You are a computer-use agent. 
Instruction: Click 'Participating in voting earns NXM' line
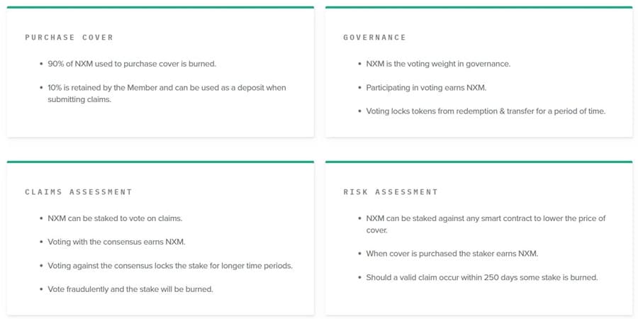(x=426, y=88)
